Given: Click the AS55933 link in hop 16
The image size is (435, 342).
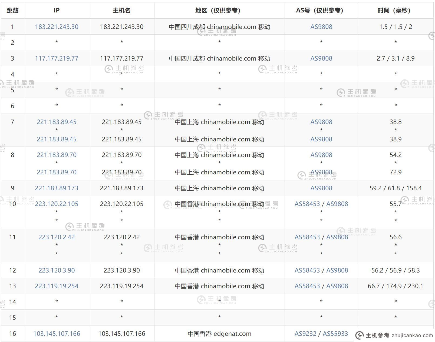Looking at the screenshot, I should point(335,334).
